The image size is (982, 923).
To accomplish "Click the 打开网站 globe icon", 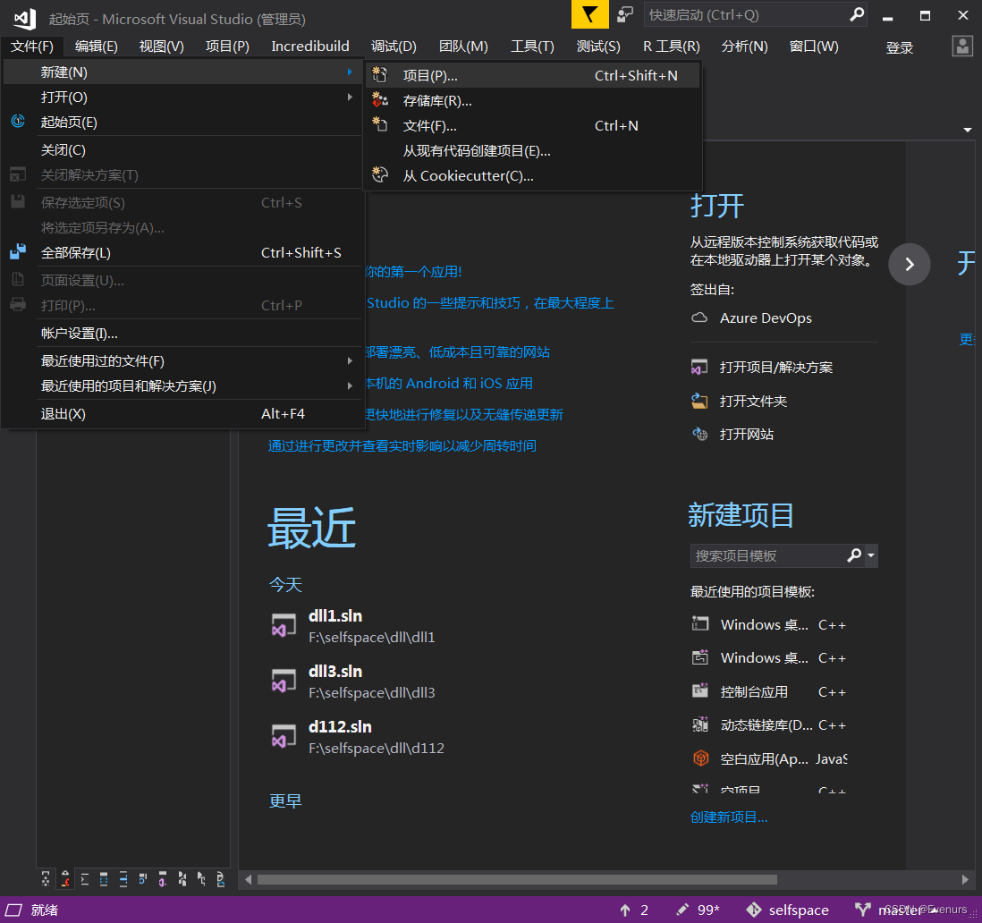I will point(698,434).
